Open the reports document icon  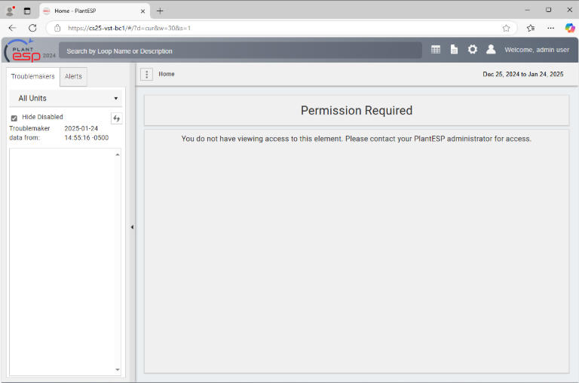pos(454,50)
